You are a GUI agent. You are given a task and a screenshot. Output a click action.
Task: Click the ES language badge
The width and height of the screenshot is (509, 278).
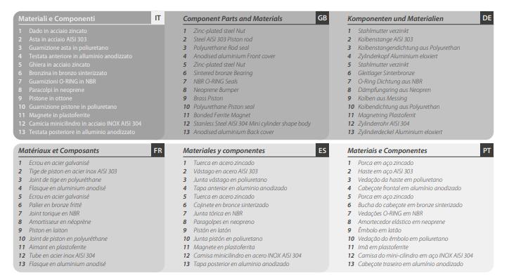coord(323,150)
